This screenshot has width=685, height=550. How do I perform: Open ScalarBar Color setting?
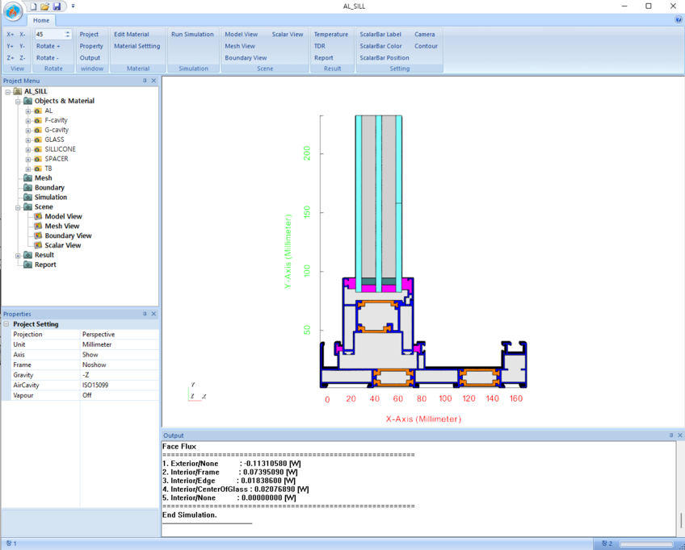[x=380, y=46]
